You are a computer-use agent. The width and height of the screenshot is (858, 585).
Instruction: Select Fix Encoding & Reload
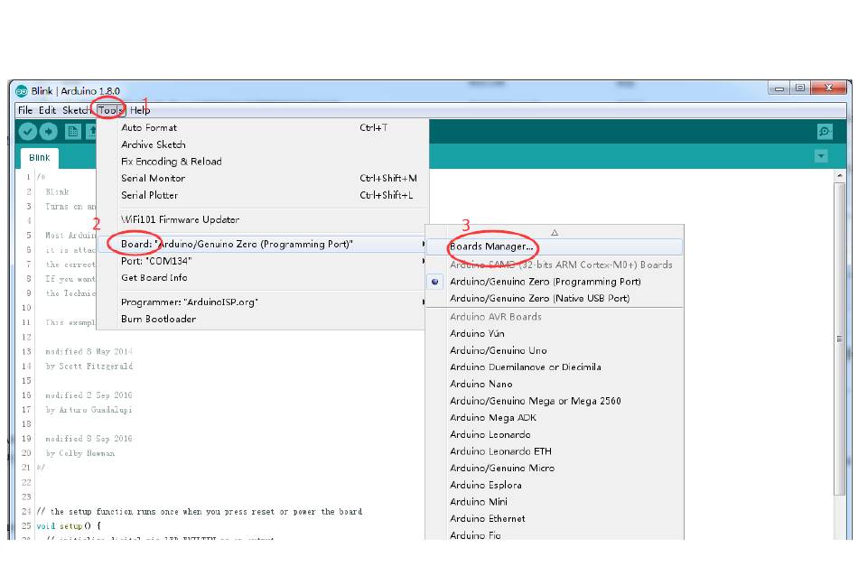tap(263, 162)
